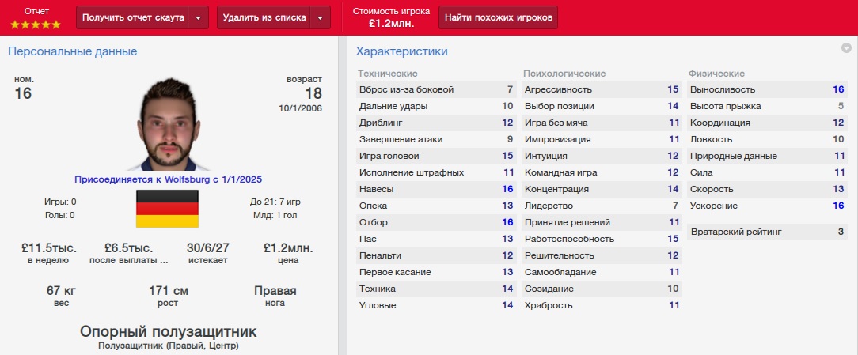Click Получить отчет скаута button

point(133,17)
